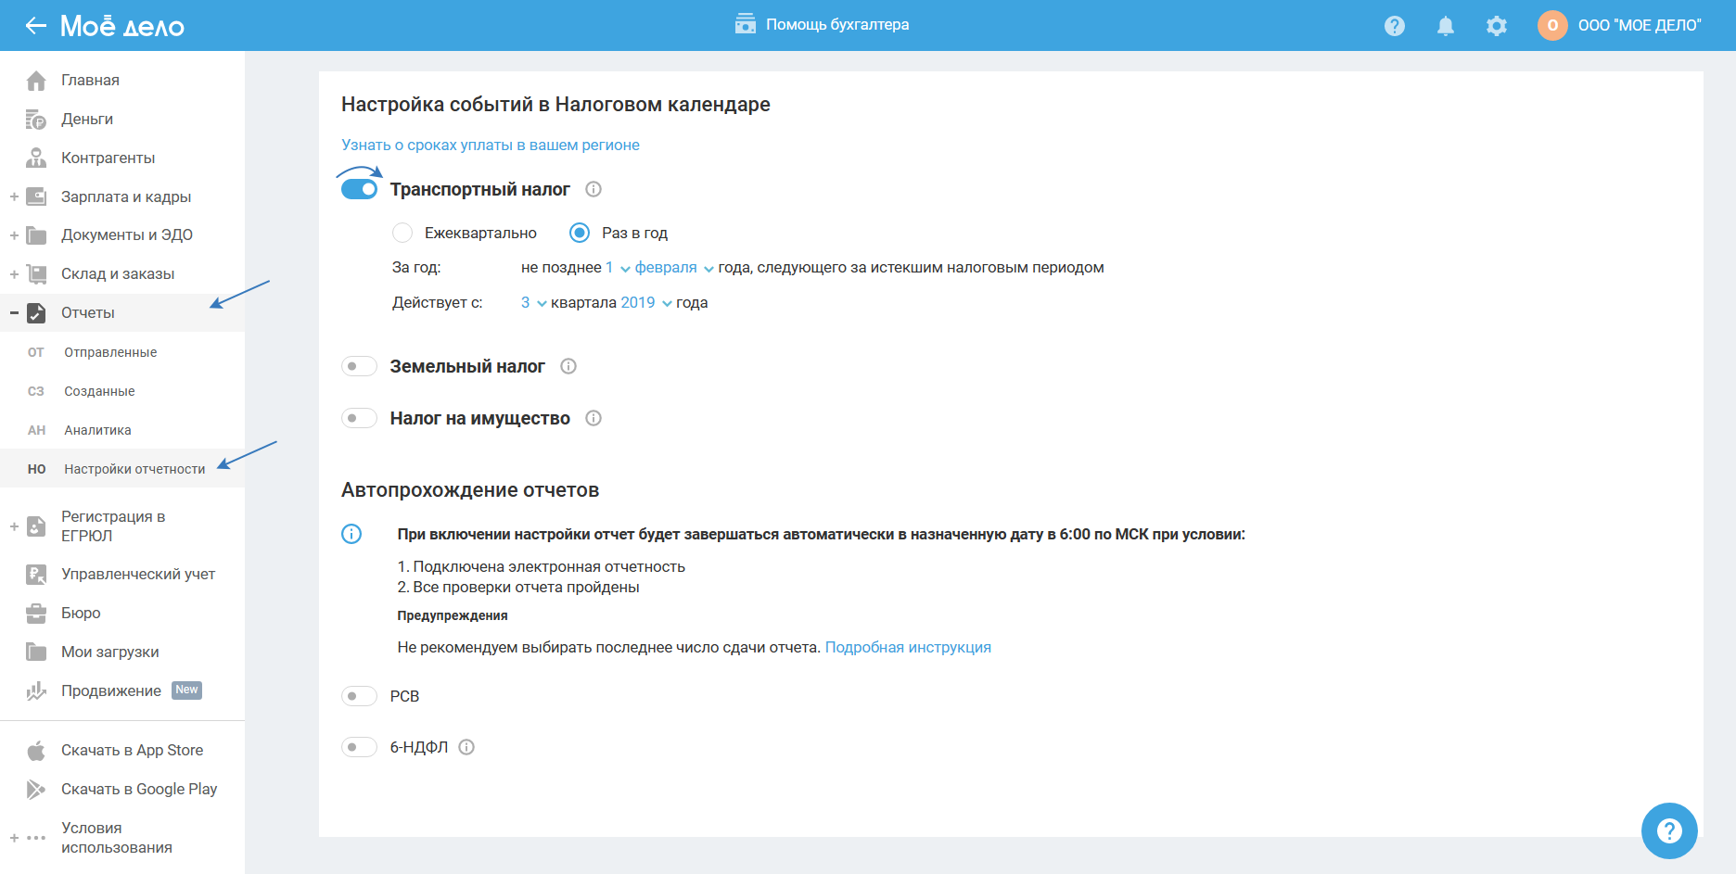The width and height of the screenshot is (1736, 874).
Task: Click the help question mark in header
Action: click(x=1394, y=26)
